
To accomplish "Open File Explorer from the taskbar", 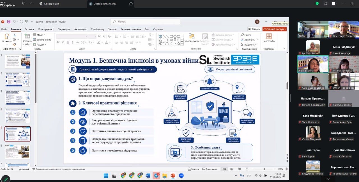I will tap(165, 176).
